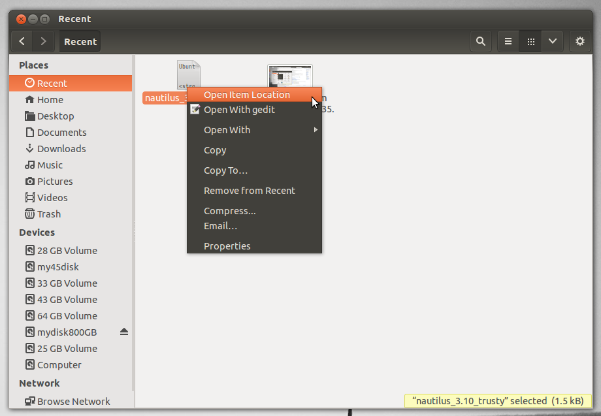Click the gedit icon in context menu

coord(195,110)
